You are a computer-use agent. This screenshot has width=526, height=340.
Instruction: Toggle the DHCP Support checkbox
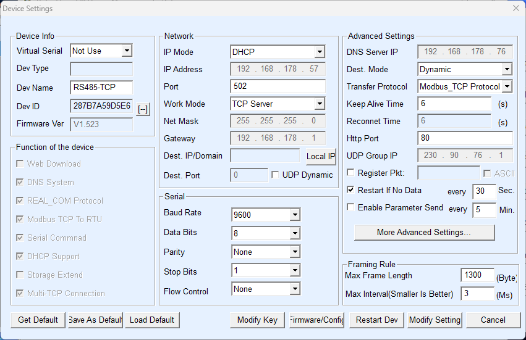20,256
